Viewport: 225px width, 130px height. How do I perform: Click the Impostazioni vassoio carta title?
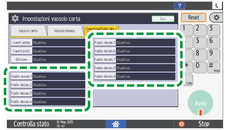[x=51, y=19]
